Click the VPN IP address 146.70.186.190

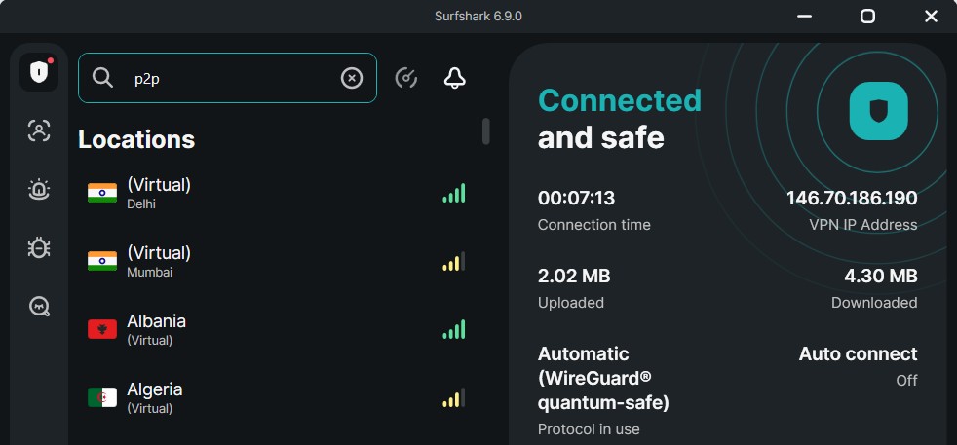point(852,198)
